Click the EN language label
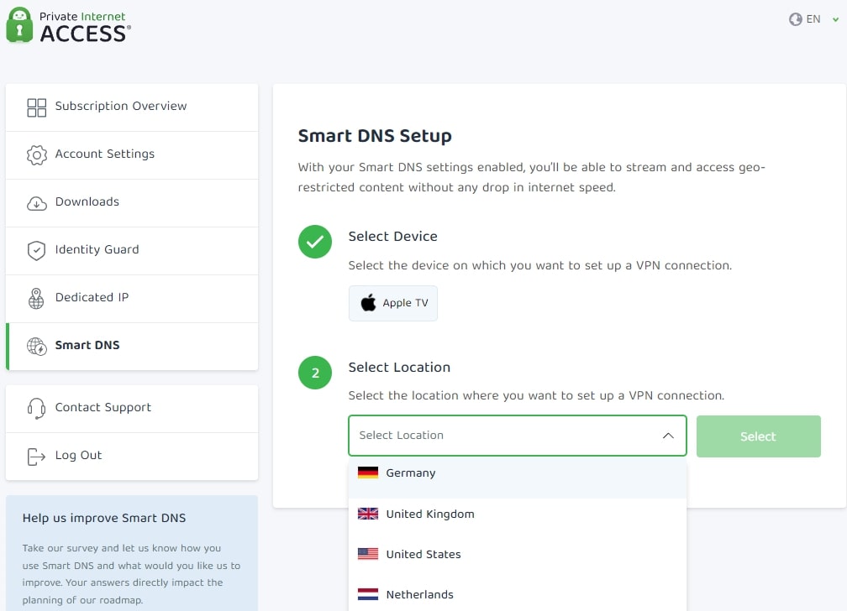Viewport: 847px width, 611px height. tap(813, 19)
